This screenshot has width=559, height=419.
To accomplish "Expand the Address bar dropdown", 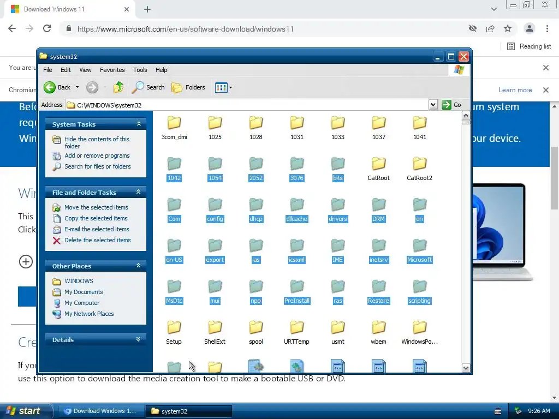I will (433, 105).
